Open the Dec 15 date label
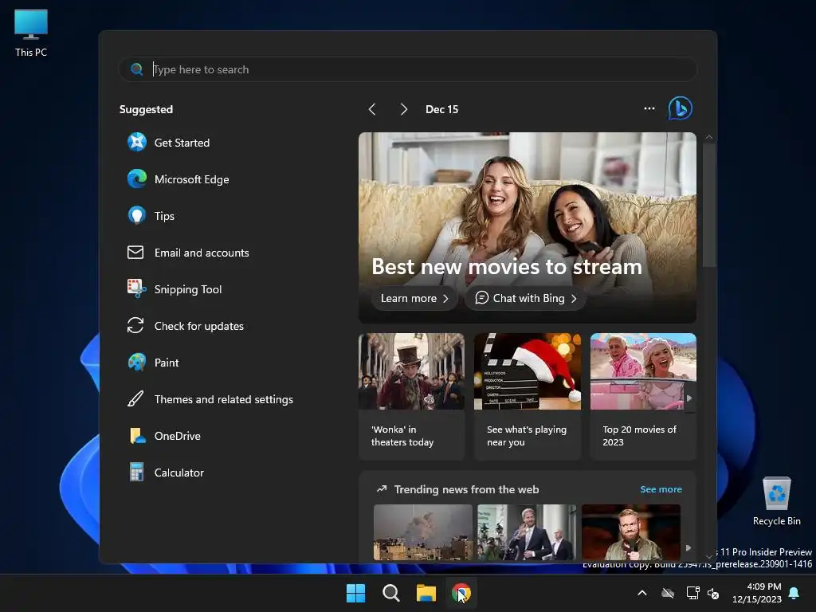The width and height of the screenshot is (816, 612). (441, 109)
